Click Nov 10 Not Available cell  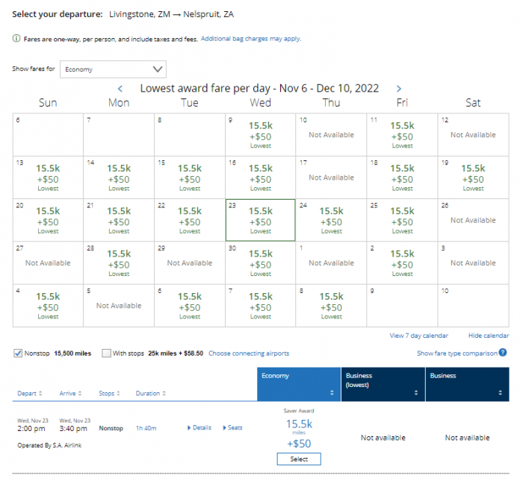point(331,135)
